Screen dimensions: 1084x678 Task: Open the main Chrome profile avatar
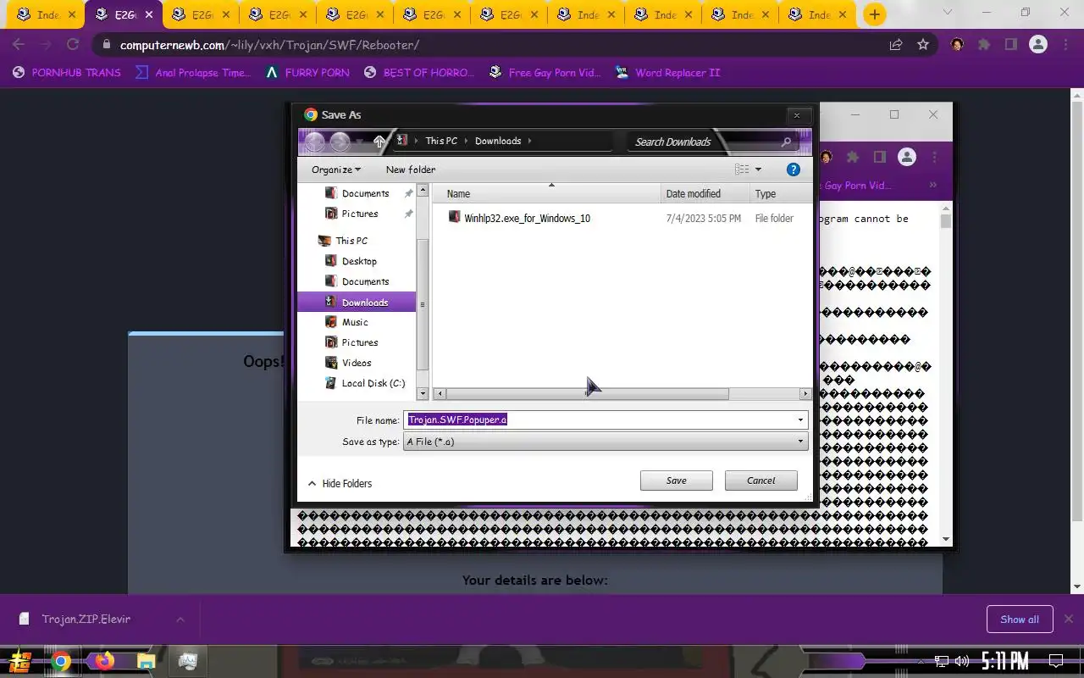point(1038,45)
